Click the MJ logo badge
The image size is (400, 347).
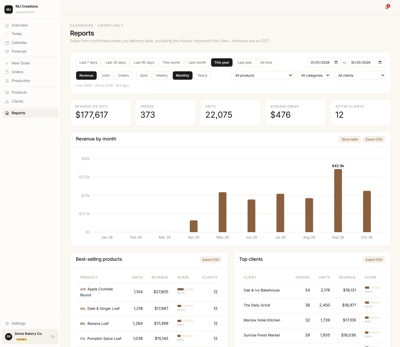pyautogui.click(x=9, y=9)
